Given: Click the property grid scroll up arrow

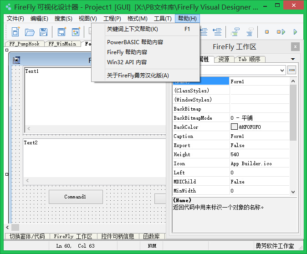Looking at the screenshot, I should point(293,81).
